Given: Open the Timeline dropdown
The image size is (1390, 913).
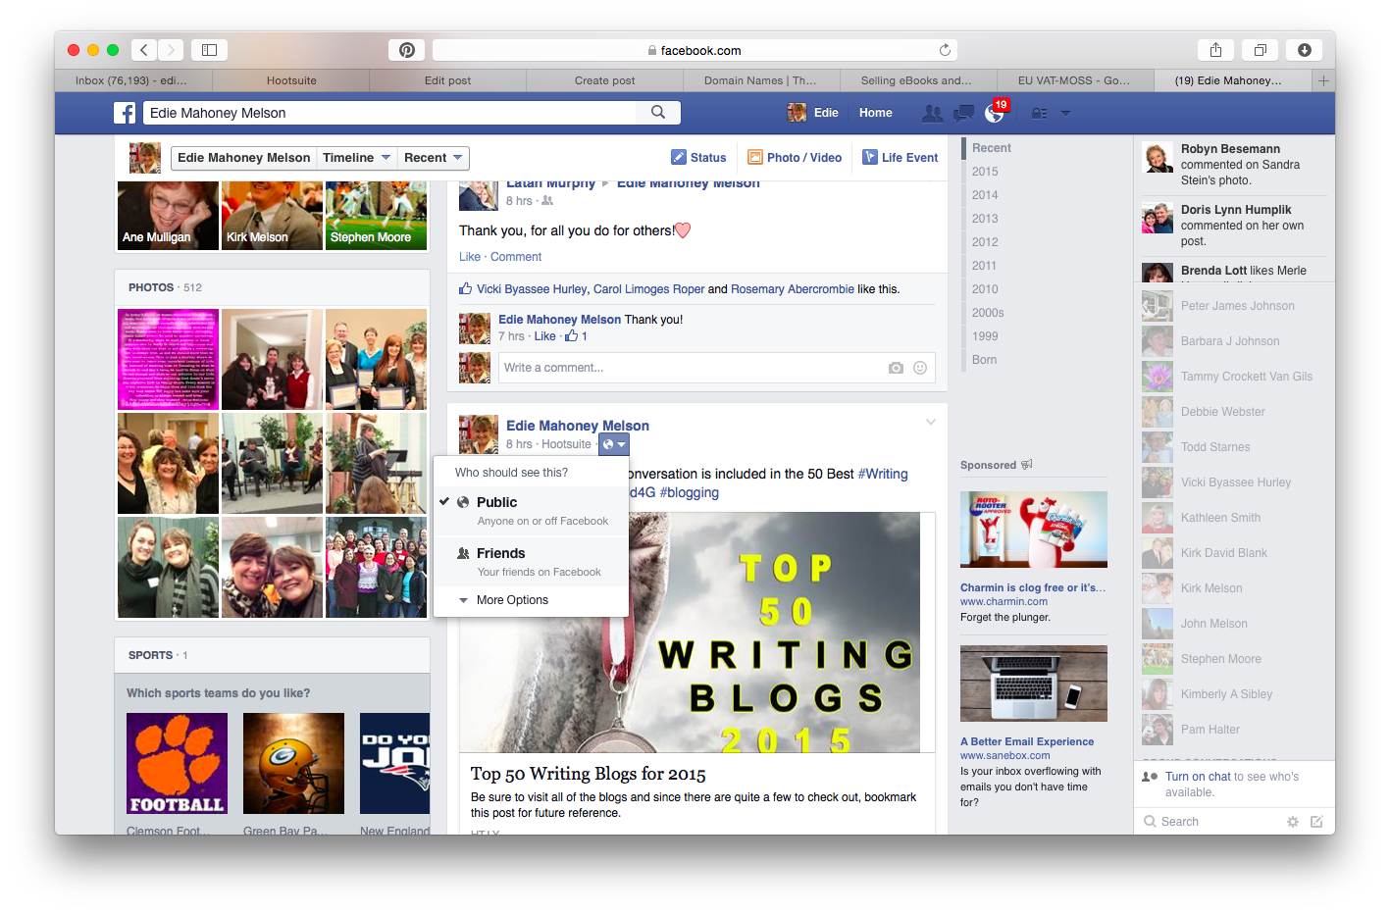Looking at the screenshot, I should pyautogui.click(x=357, y=158).
